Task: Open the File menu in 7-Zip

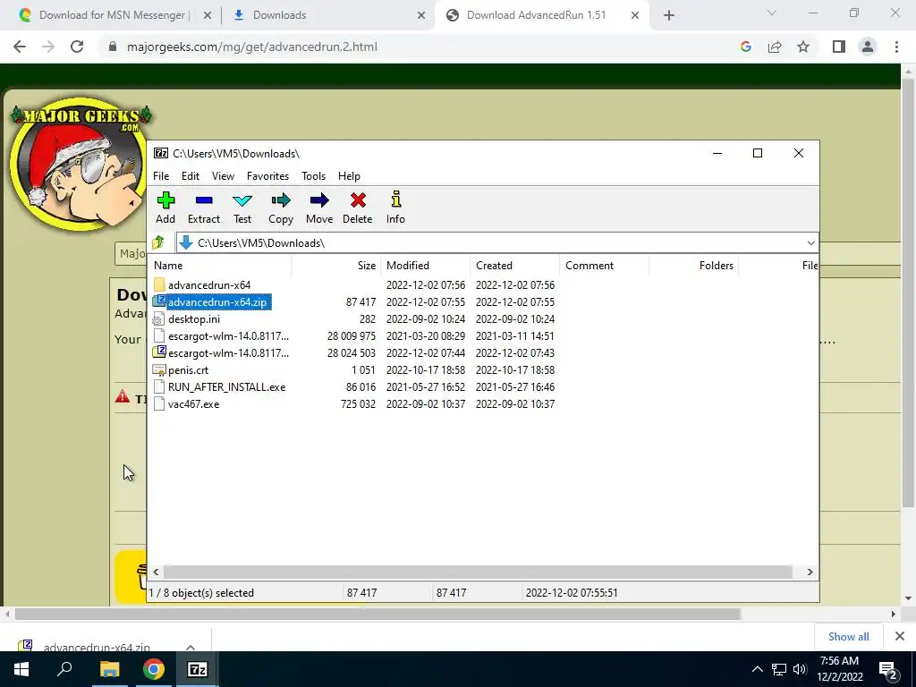Action: tap(161, 176)
